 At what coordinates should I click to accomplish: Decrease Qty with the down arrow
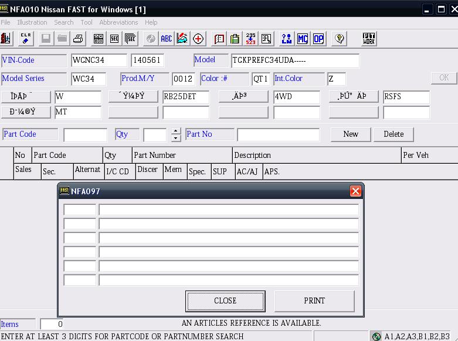175,138
